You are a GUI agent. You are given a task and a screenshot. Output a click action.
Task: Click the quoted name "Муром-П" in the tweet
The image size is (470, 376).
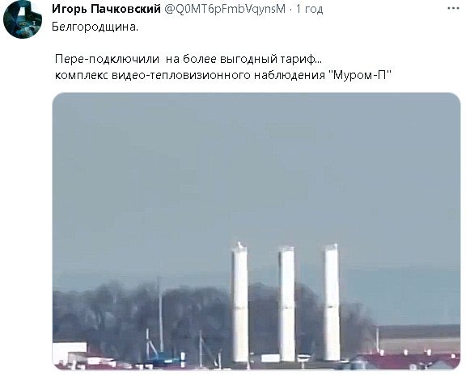point(362,75)
